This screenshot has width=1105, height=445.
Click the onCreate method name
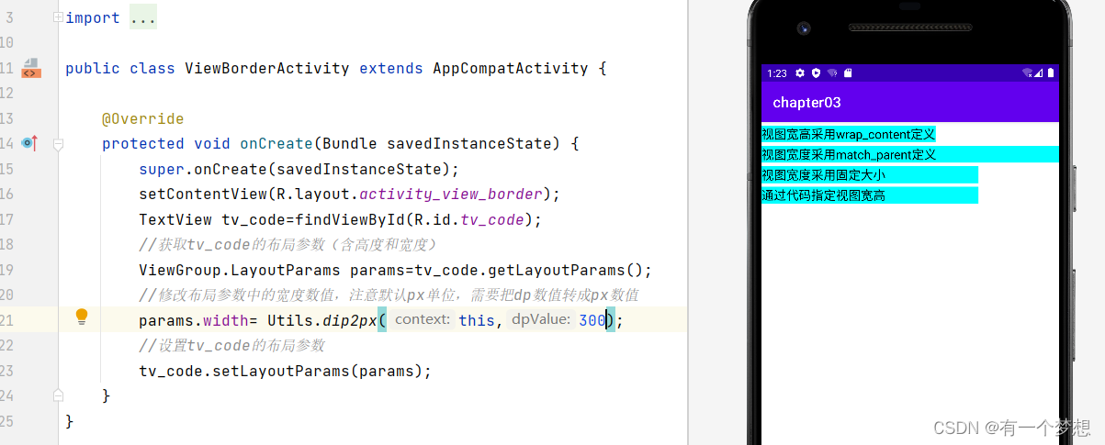coord(276,143)
